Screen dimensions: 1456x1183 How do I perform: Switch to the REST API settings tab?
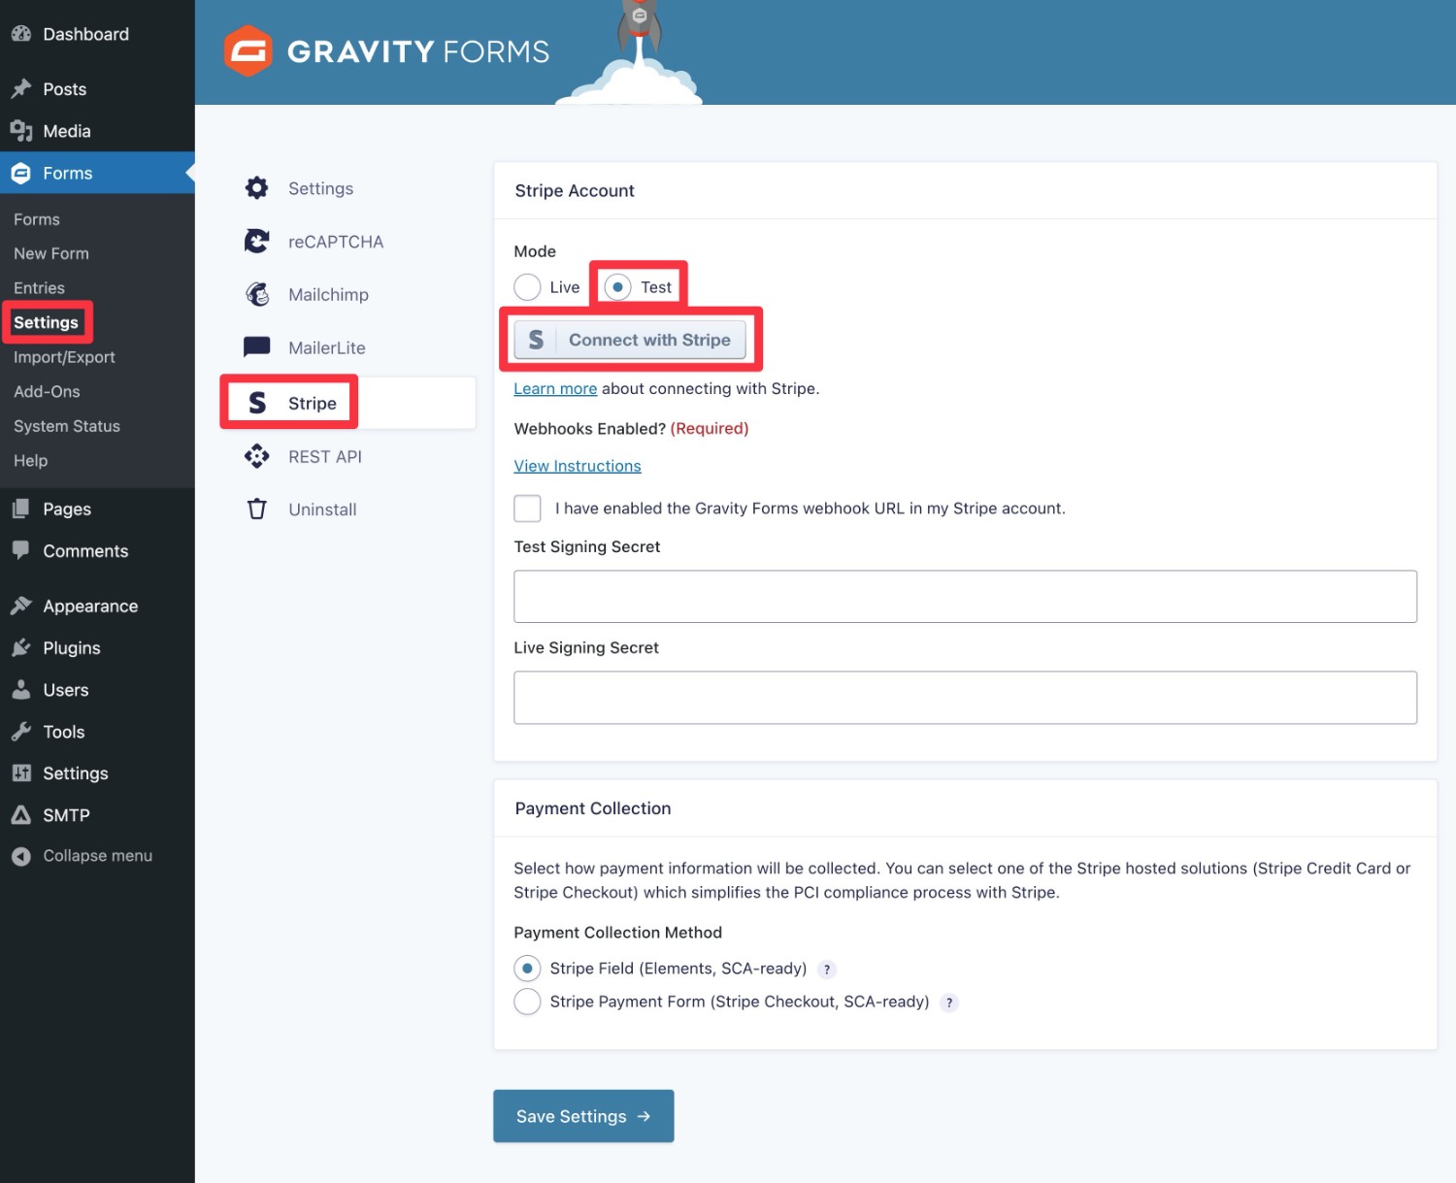pos(325,456)
